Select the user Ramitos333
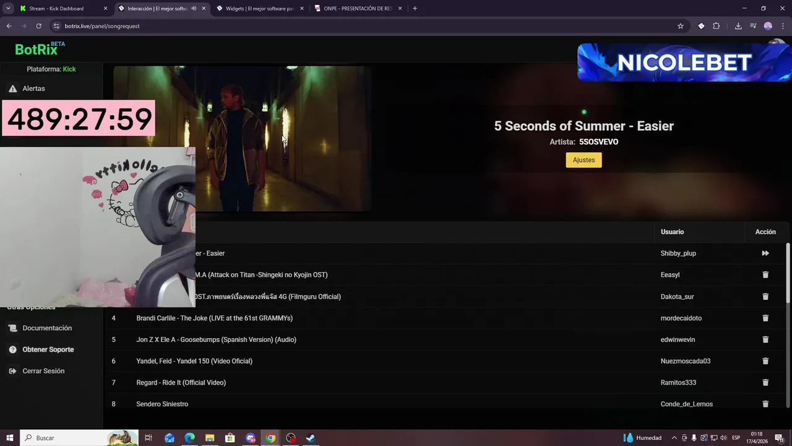792x446 pixels. pos(678,383)
